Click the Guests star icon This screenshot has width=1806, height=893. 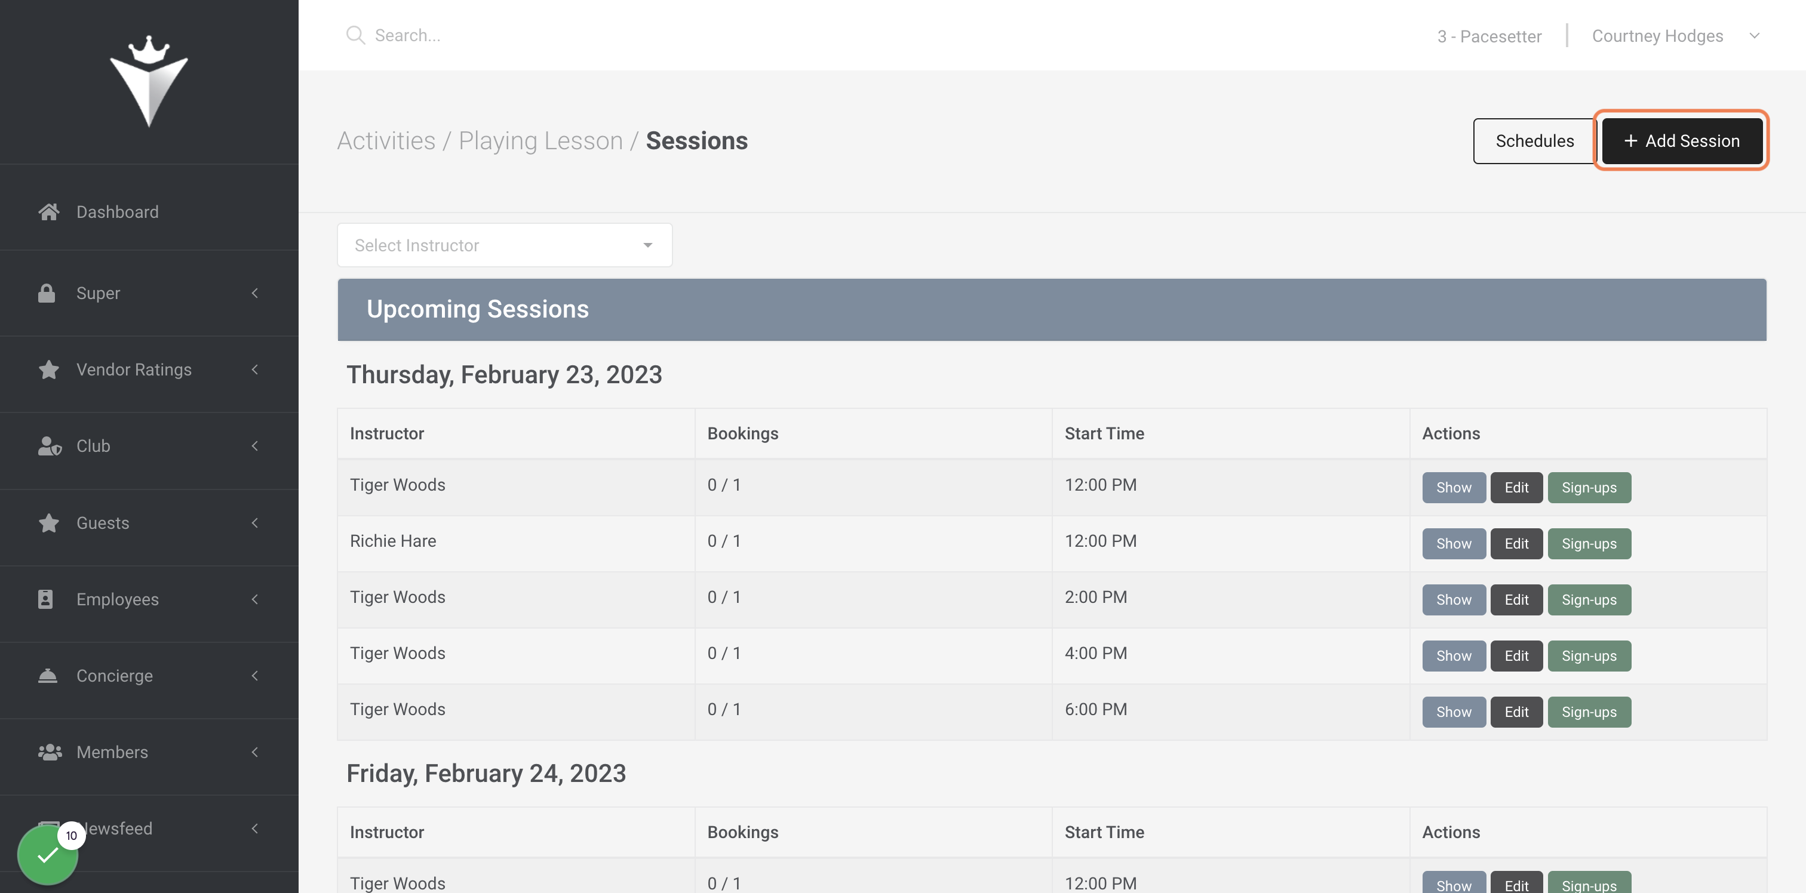click(x=48, y=523)
